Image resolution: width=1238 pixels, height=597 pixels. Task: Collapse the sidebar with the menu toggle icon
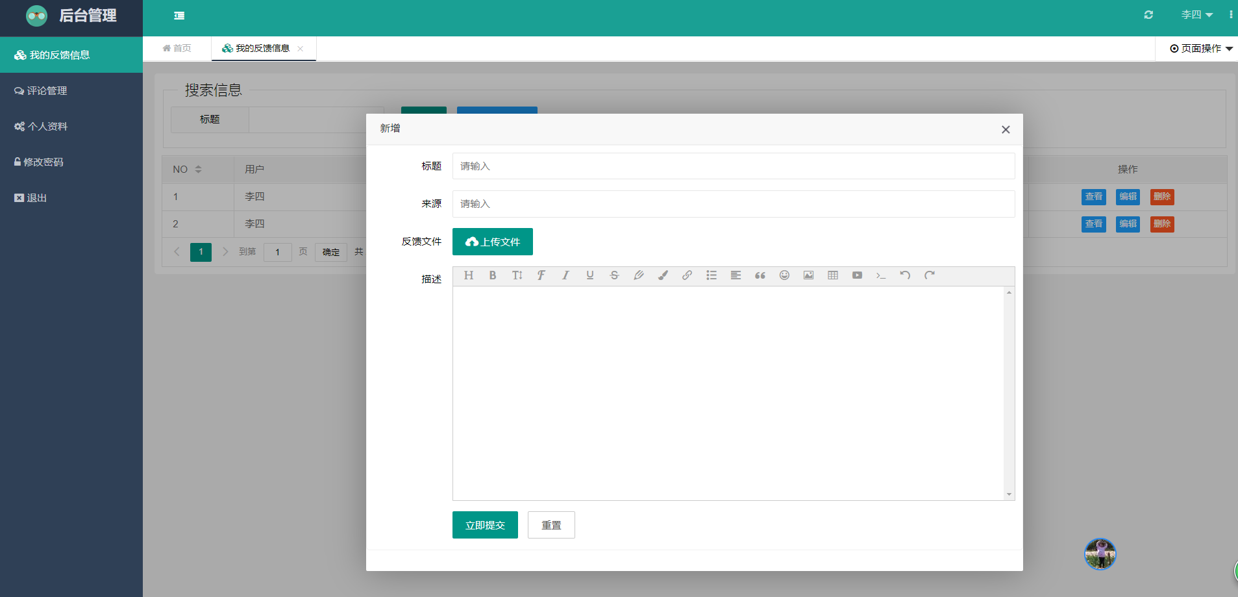(179, 16)
